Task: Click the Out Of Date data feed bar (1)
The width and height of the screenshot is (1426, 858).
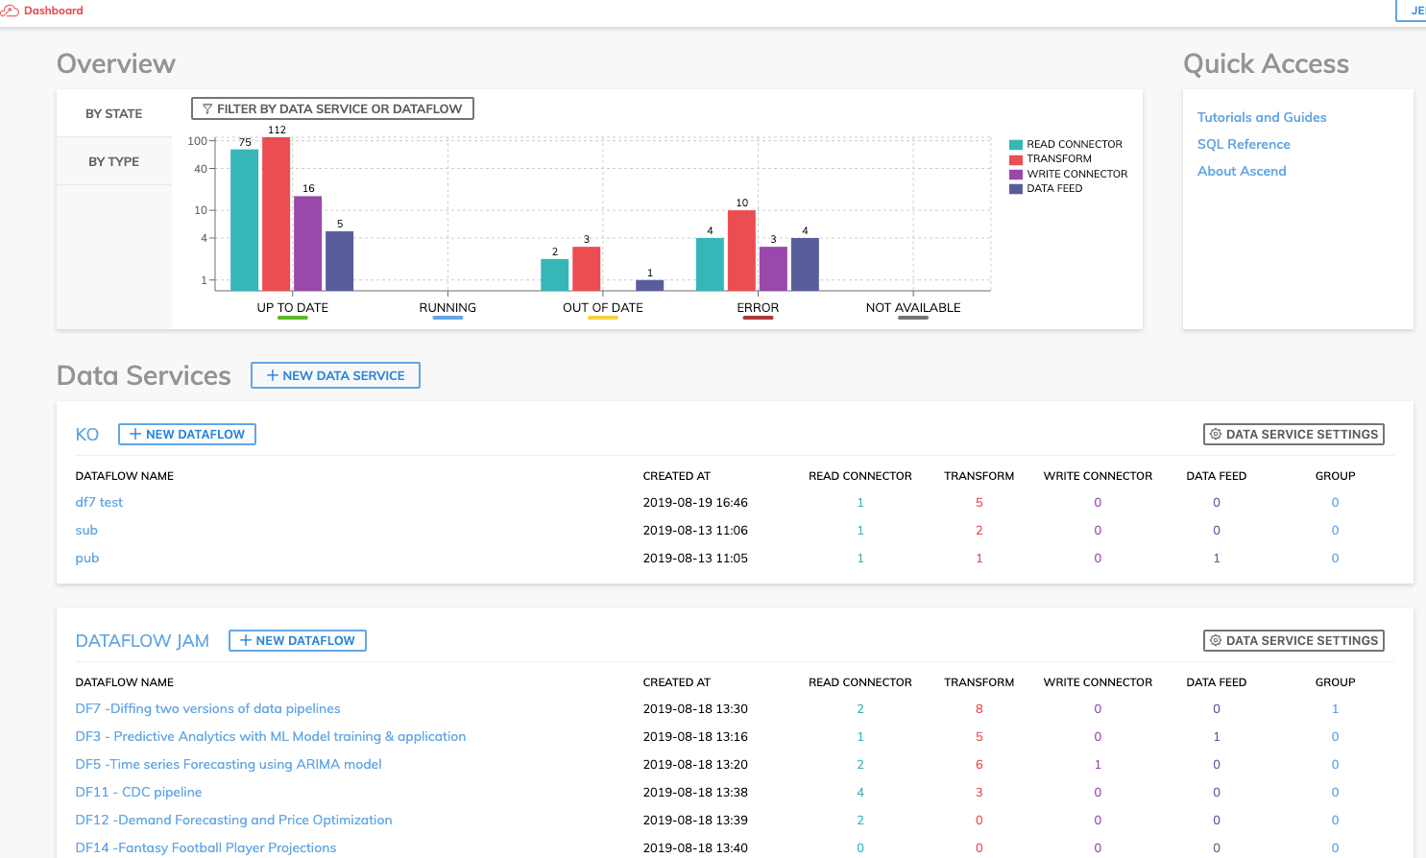Action: [x=650, y=285]
